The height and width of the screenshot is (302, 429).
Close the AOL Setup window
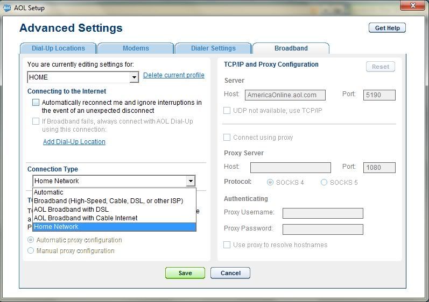click(413, 5)
